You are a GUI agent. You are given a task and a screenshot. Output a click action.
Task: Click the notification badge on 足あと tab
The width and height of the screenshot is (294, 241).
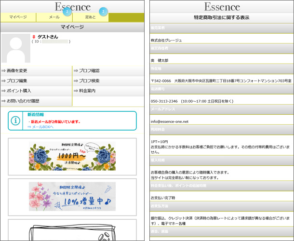[x=103, y=11]
